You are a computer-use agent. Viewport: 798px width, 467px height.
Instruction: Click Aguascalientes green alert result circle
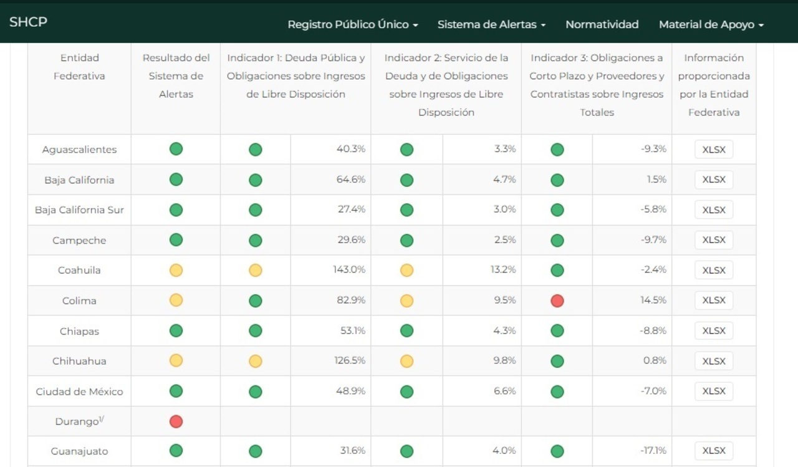click(176, 149)
